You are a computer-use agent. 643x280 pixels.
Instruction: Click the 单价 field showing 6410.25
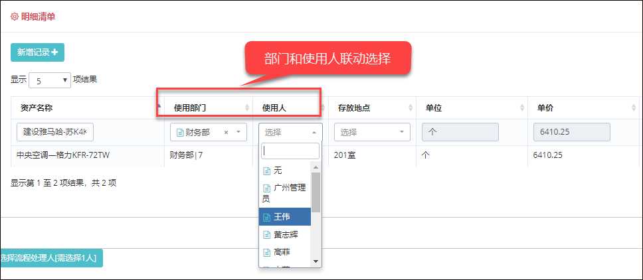(572, 132)
